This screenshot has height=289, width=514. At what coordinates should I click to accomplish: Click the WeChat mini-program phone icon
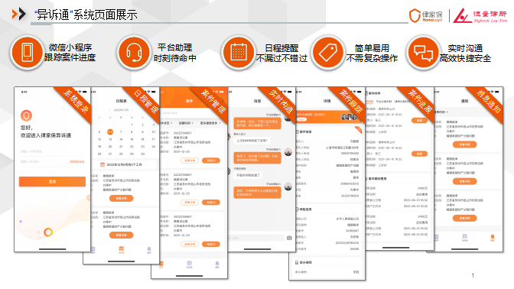(27, 53)
